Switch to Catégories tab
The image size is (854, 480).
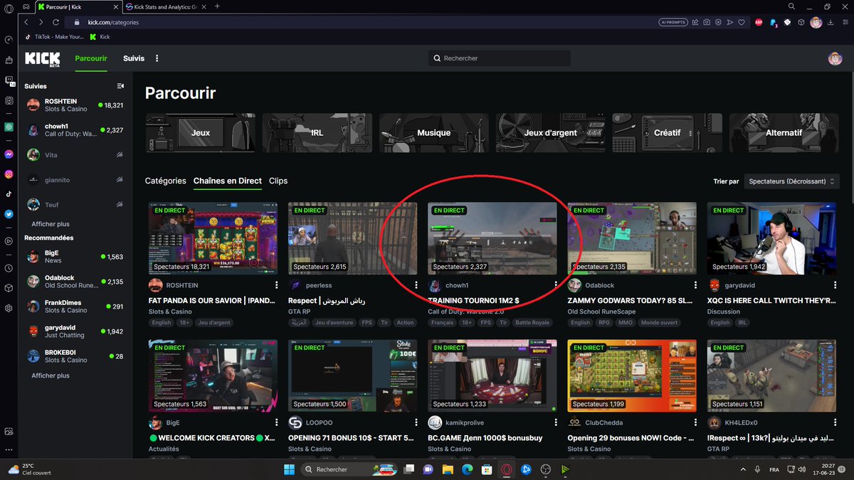(166, 181)
